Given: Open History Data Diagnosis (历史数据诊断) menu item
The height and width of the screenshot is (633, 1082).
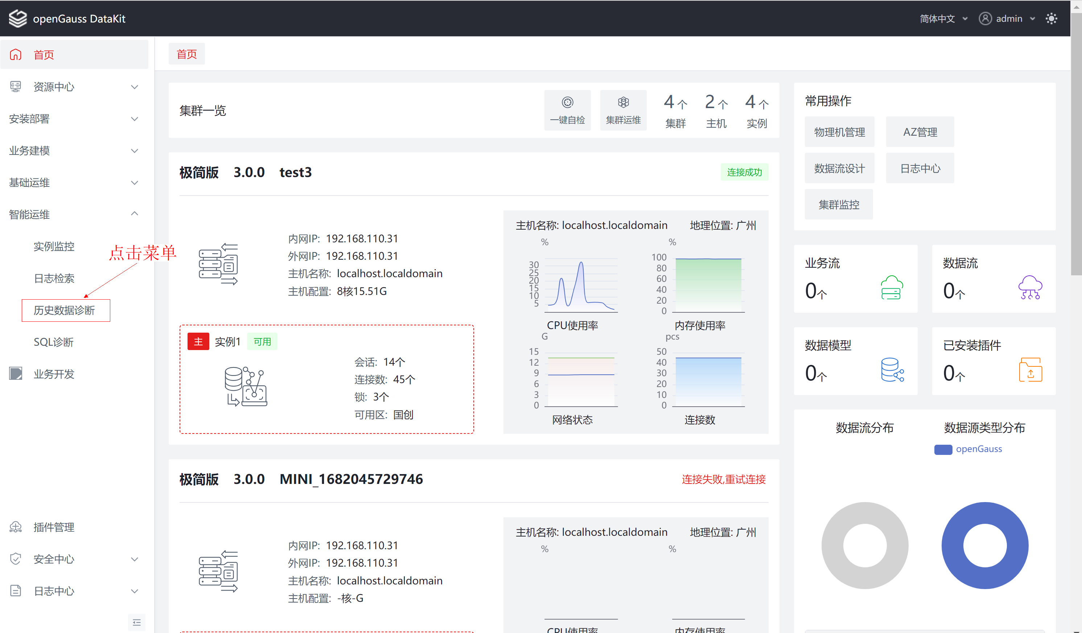Looking at the screenshot, I should point(65,310).
